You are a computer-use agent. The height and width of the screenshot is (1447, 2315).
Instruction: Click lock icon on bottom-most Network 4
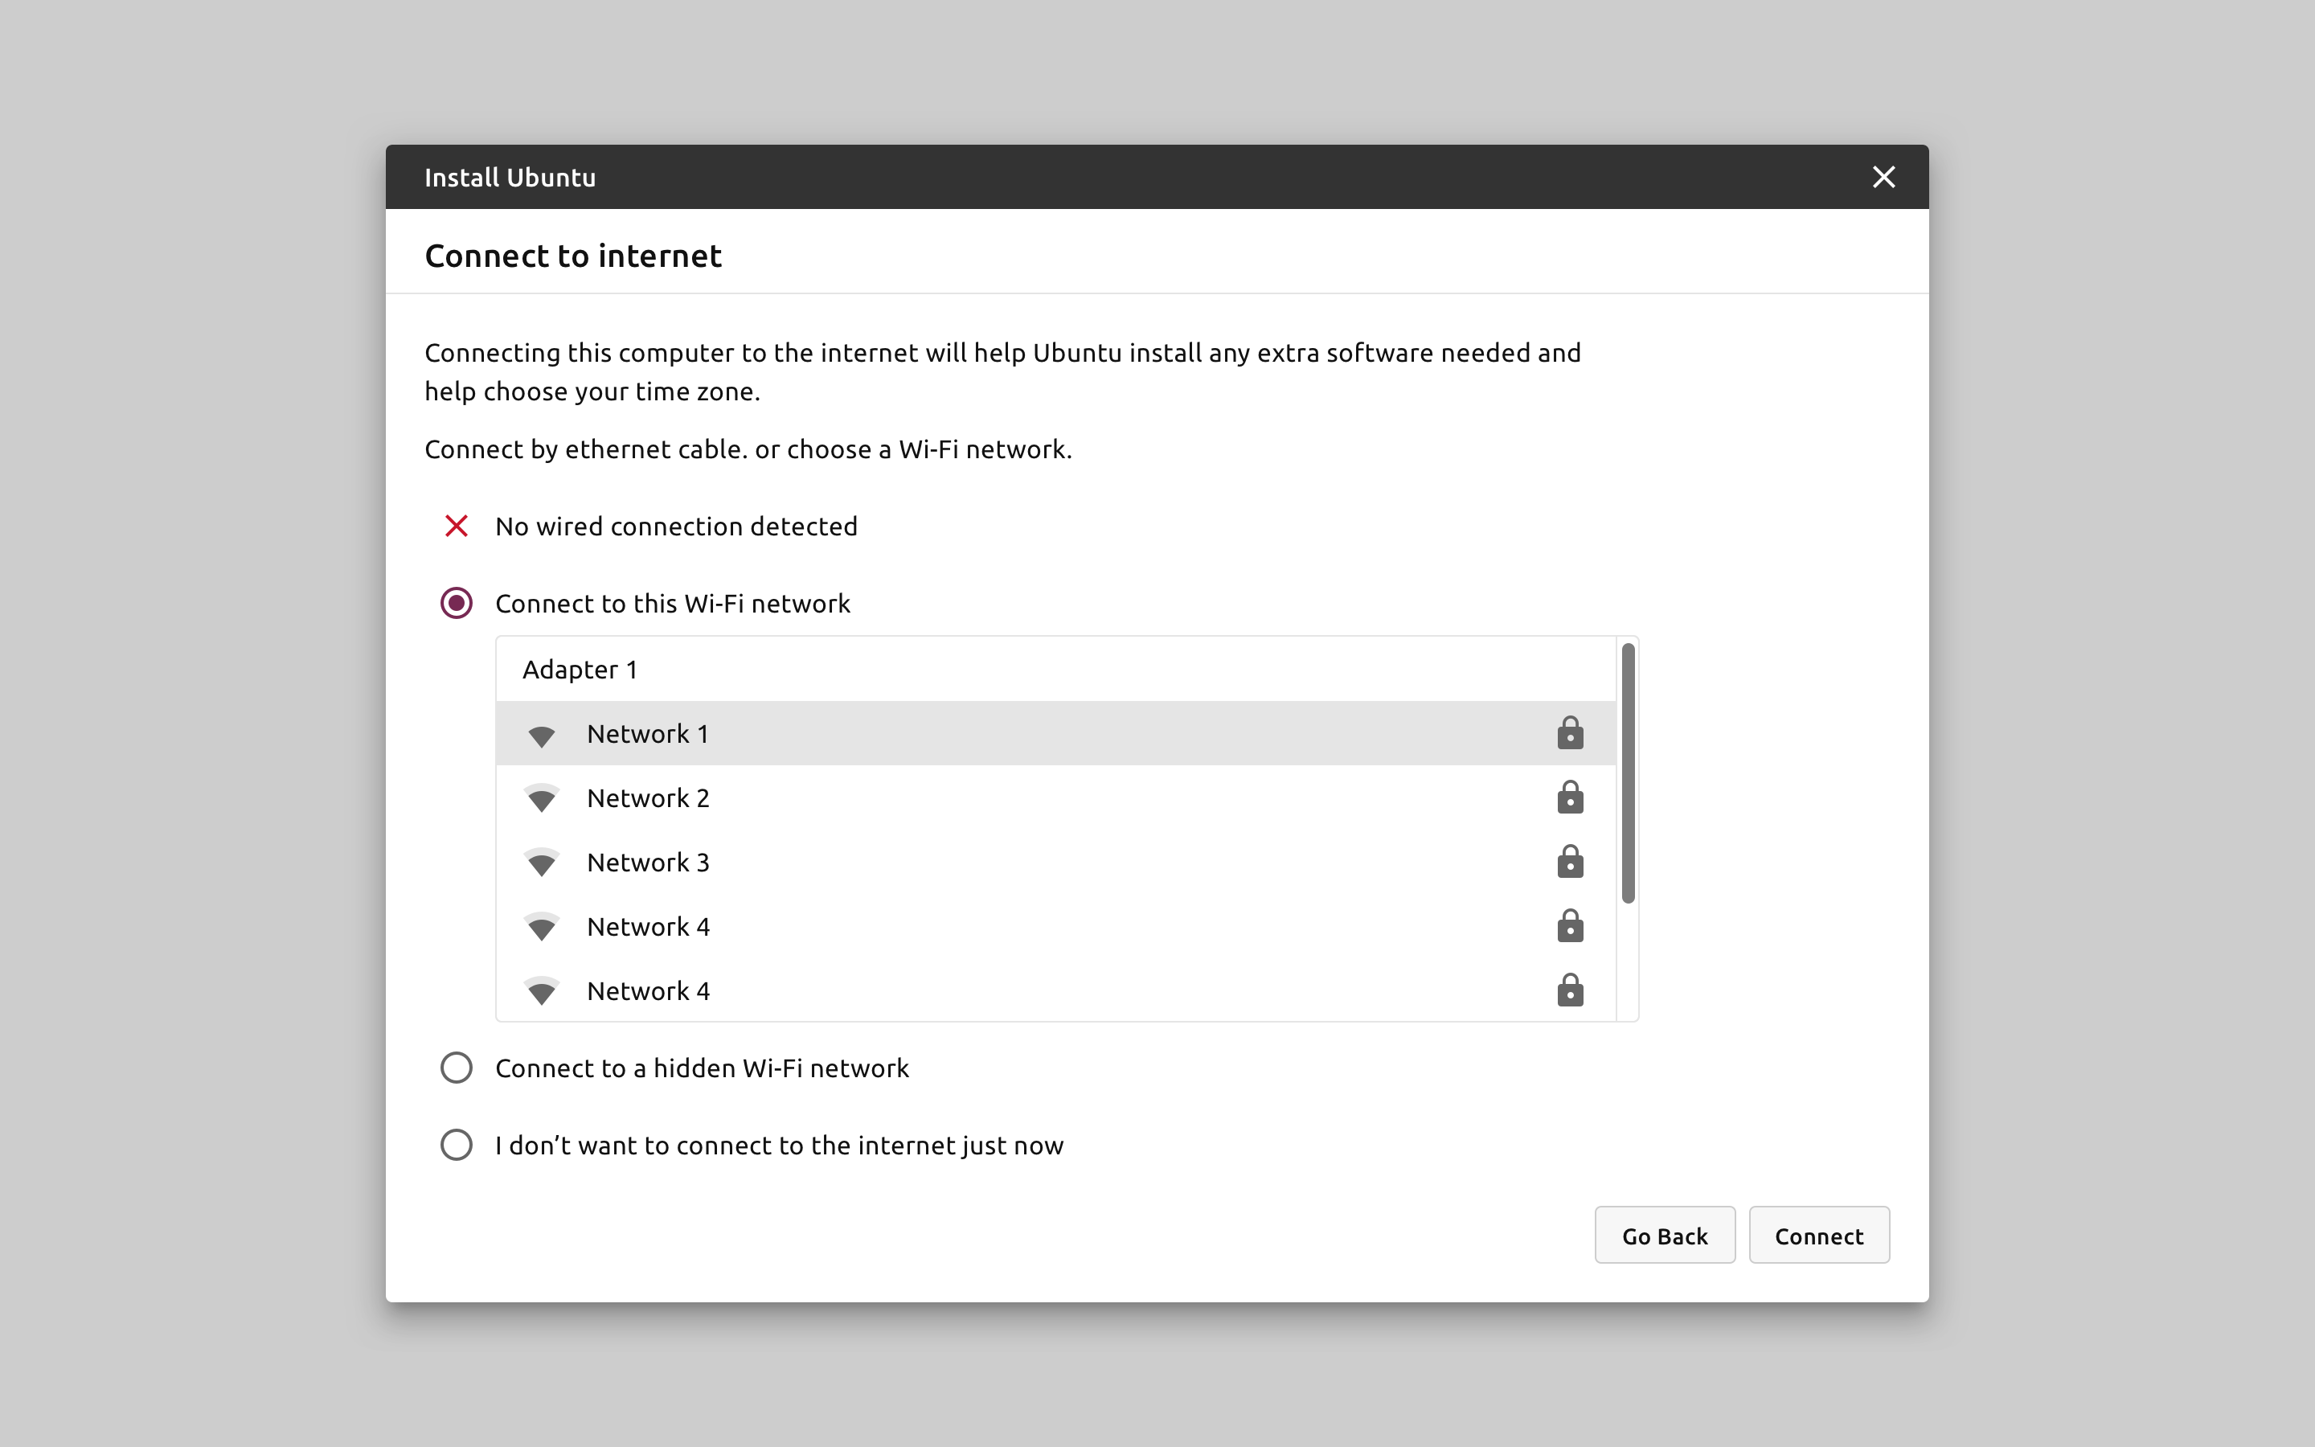pyautogui.click(x=1570, y=990)
